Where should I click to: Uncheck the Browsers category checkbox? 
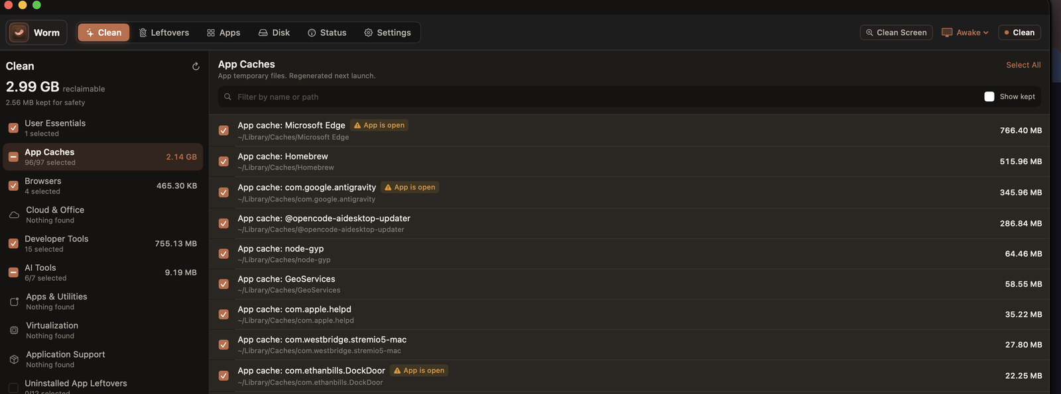pyautogui.click(x=13, y=186)
